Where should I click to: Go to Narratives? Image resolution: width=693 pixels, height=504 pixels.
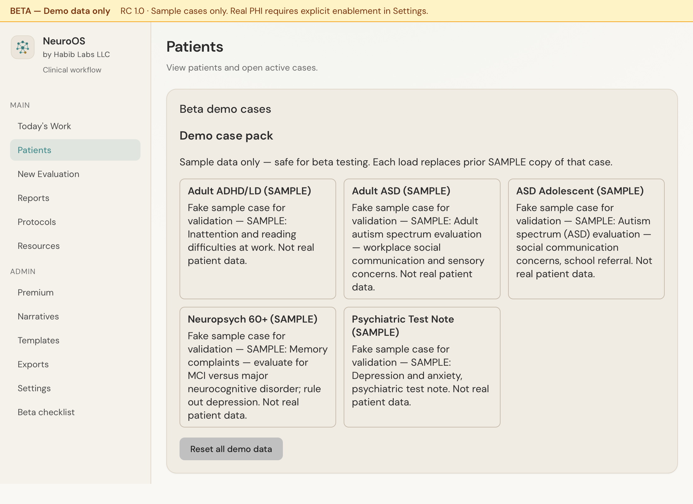75,316
